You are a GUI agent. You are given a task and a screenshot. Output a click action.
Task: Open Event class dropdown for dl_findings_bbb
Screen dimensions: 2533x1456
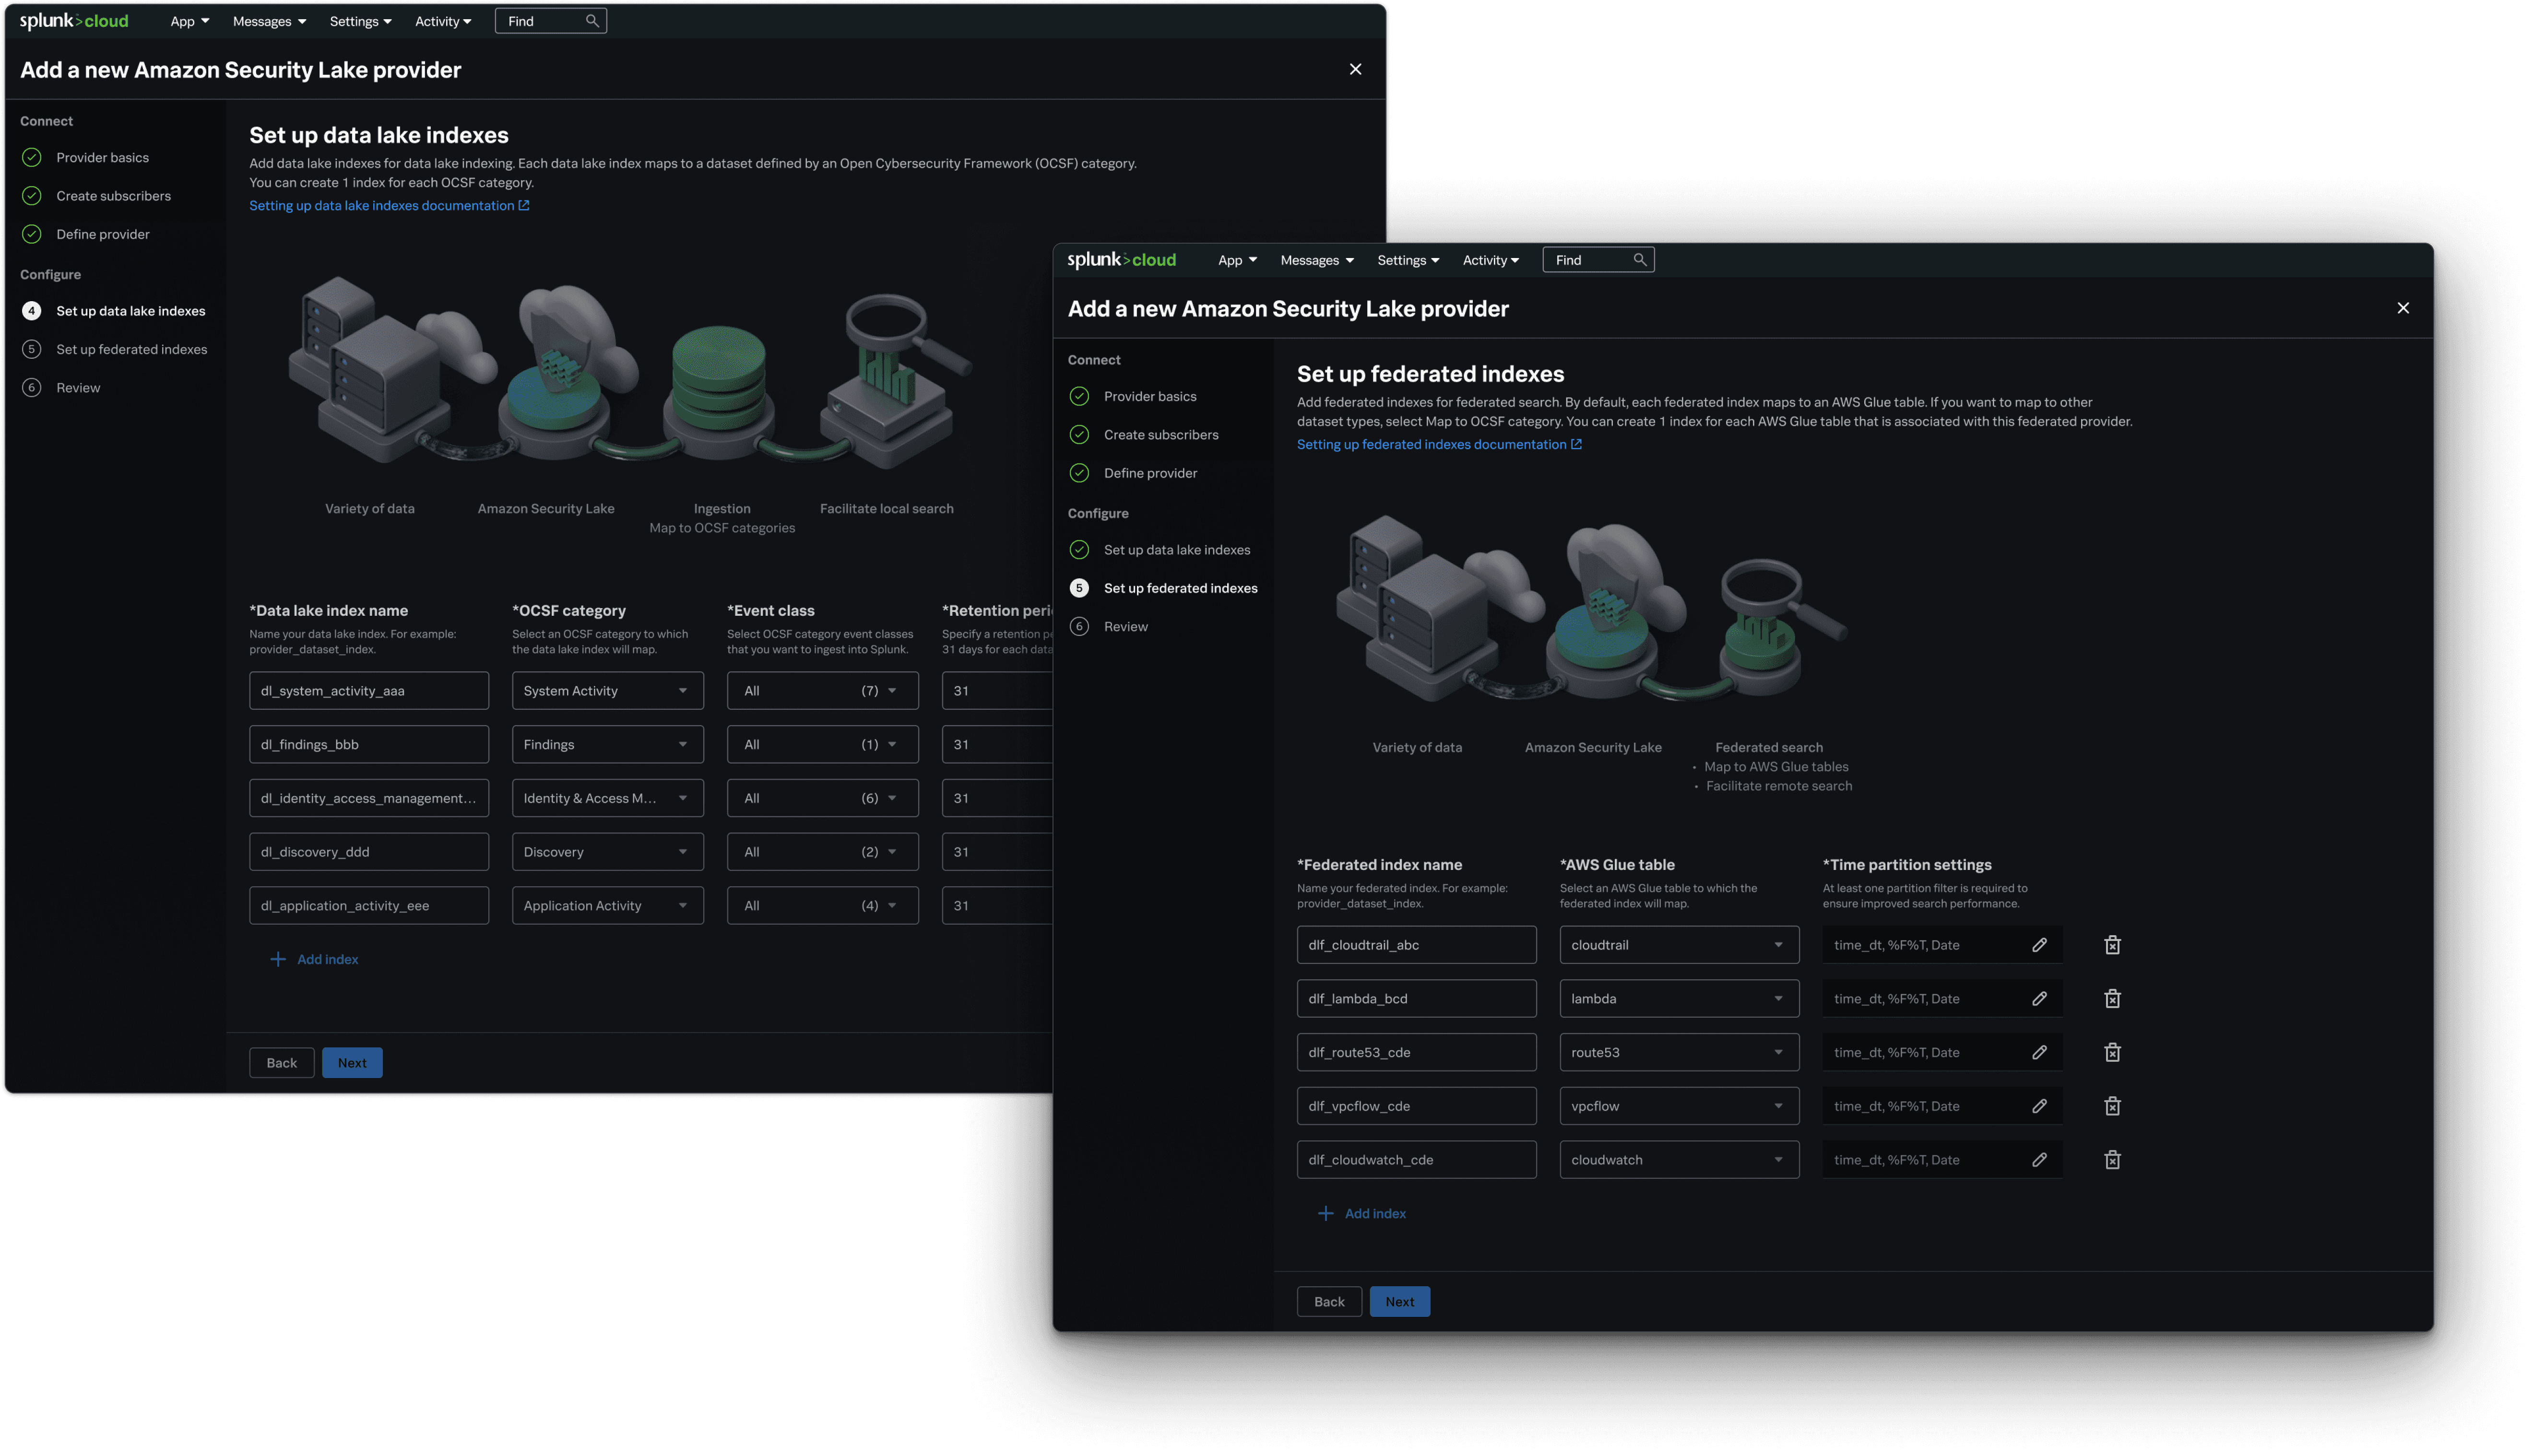click(x=822, y=745)
